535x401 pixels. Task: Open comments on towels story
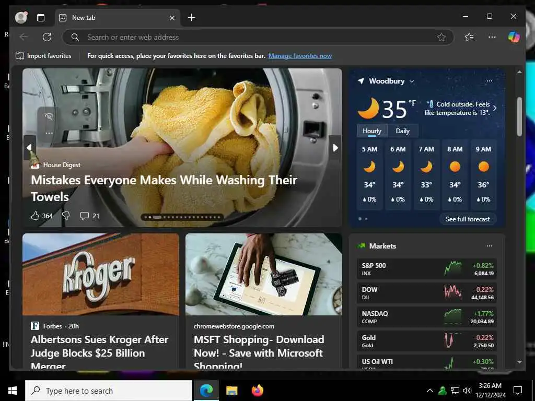pyautogui.click(x=89, y=216)
